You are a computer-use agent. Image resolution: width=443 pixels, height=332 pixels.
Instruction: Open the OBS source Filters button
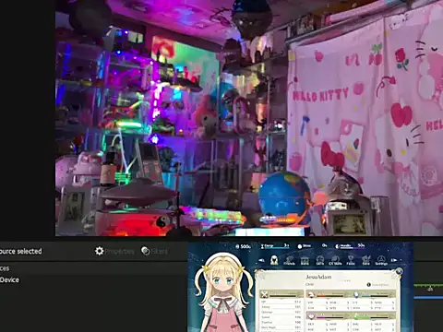(x=154, y=251)
